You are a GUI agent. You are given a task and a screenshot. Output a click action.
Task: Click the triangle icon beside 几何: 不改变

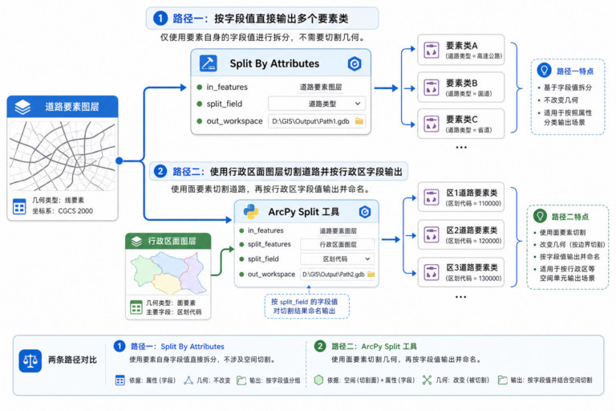click(x=188, y=380)
